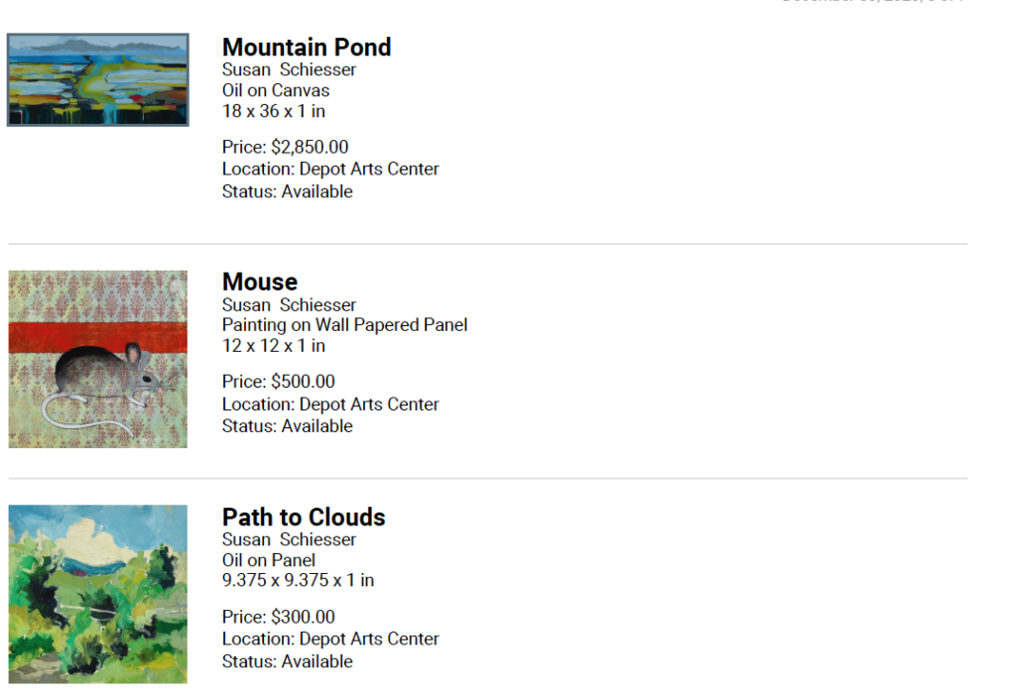Click Painting on Wall Papered Panel text
Image resolution: width=1016 pixels, height=695 pixels.
point(344,324)
